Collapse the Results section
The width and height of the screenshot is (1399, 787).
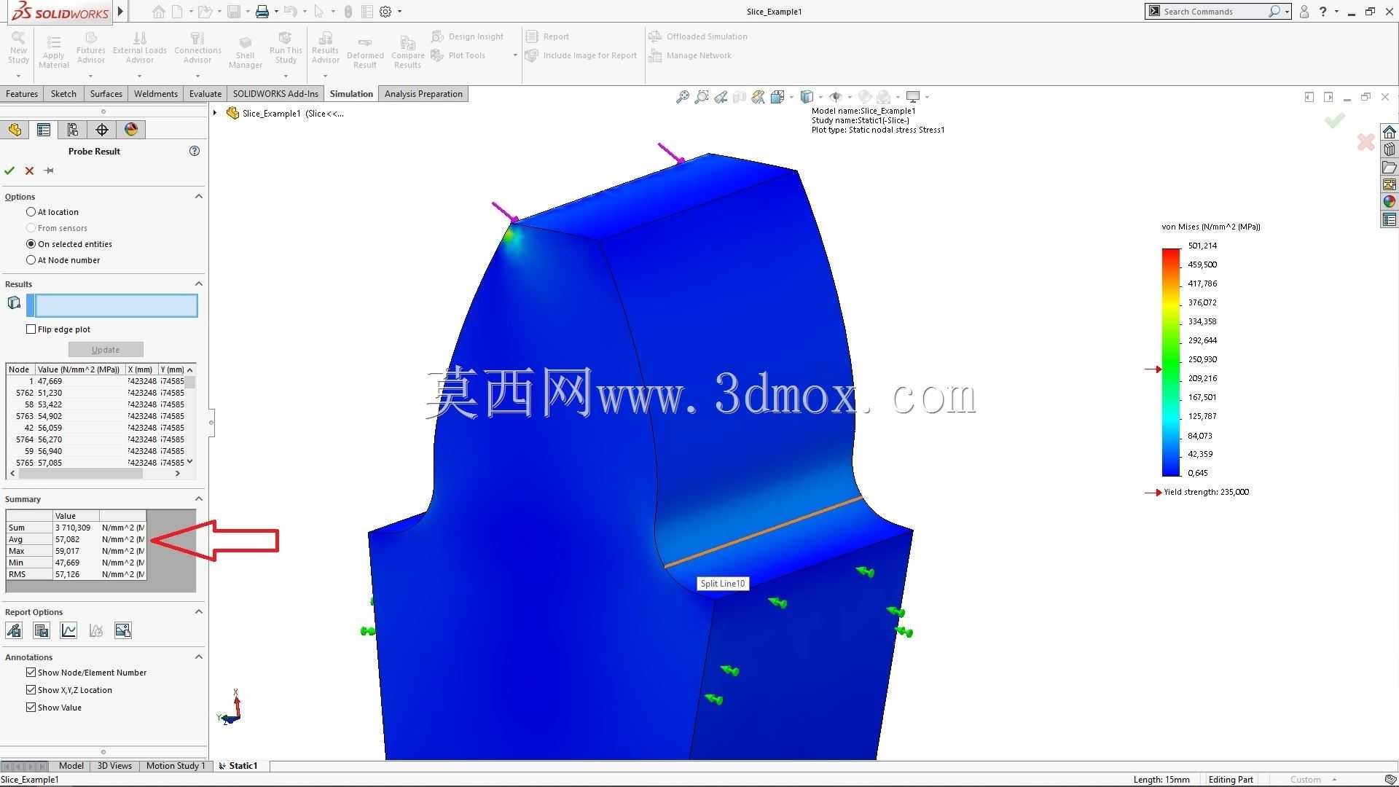[199, 283]
